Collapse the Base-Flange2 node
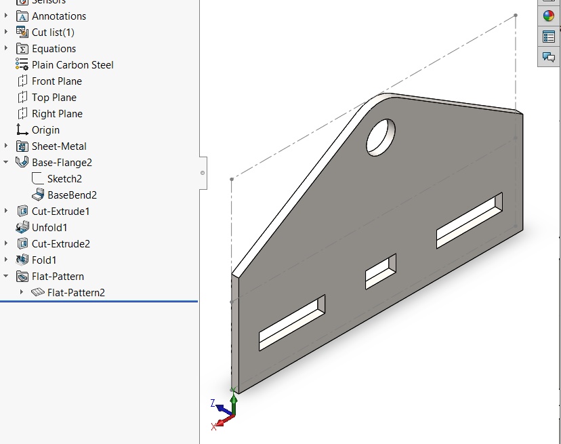This screenshot has height=444, width=561. tap(5, 162)
